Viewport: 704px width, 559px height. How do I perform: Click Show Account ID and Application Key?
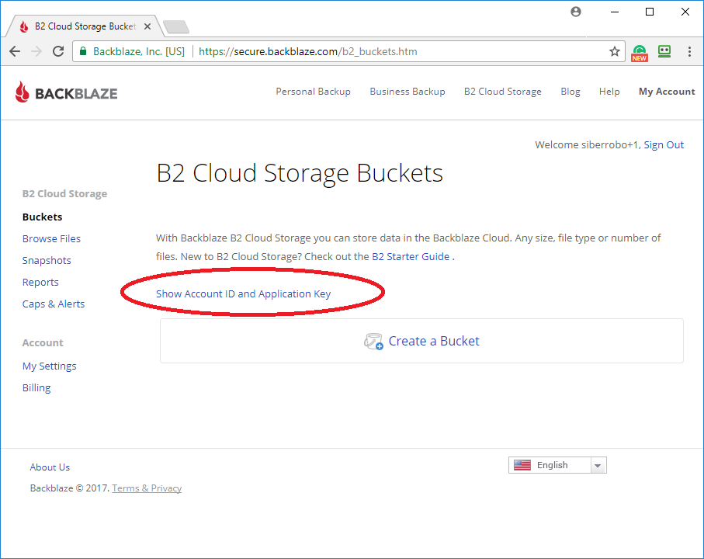point(243,294)
